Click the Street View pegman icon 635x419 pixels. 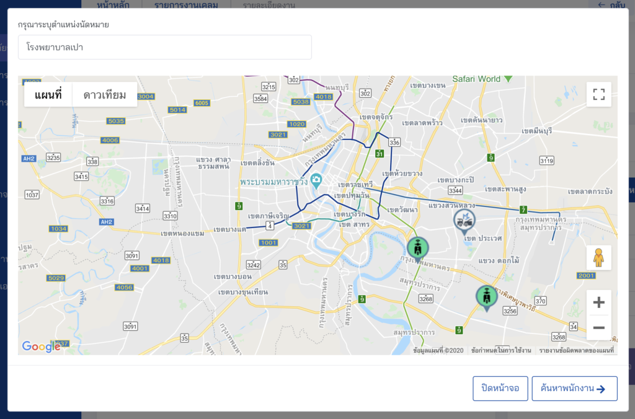tap(598, 257)
